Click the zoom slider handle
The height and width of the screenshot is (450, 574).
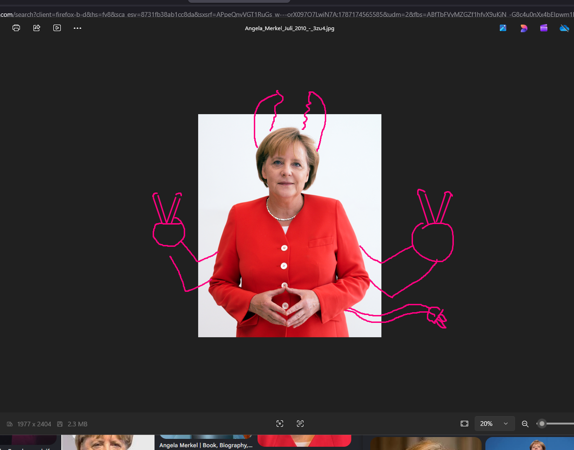(x=542, y=424)
